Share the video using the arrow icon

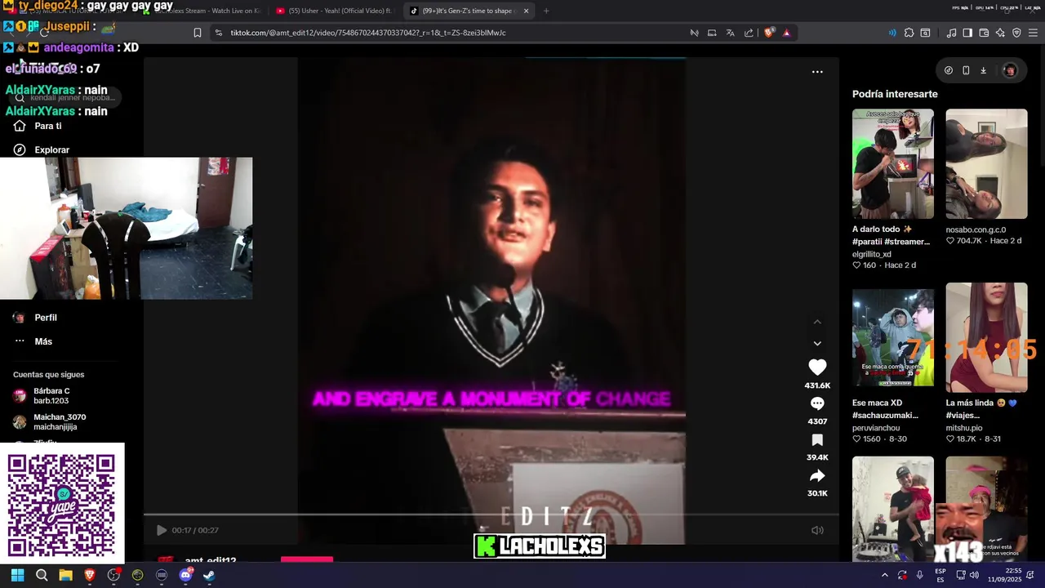[x=817, y=476]
